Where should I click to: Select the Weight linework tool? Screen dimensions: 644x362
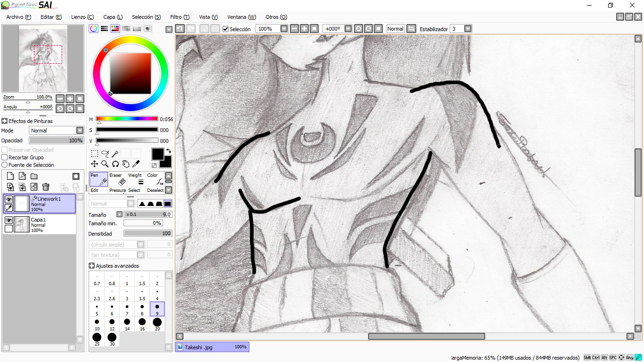point(136,180)
